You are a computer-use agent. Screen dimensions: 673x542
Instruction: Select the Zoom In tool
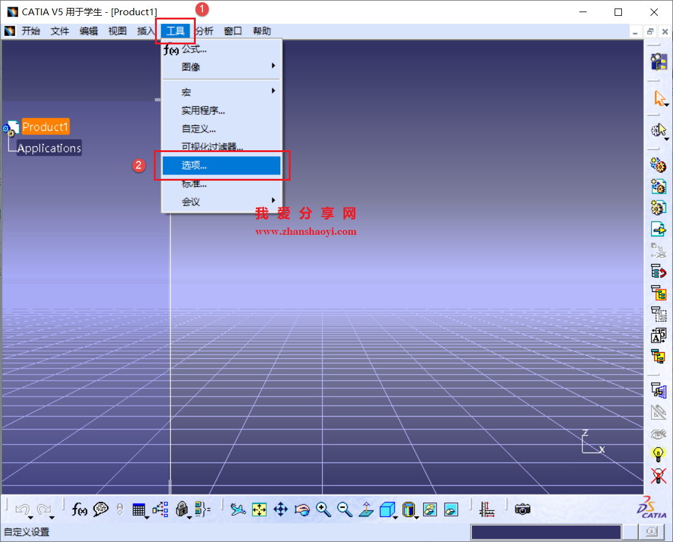click(322, 509)
